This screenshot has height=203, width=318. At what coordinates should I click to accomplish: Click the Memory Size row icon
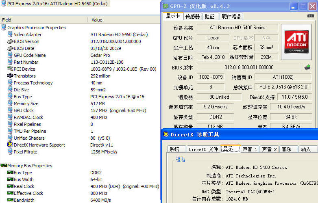pos(10,103)
